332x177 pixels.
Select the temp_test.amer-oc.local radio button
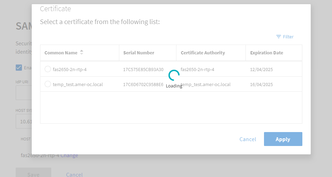click(x=48, y=84)
